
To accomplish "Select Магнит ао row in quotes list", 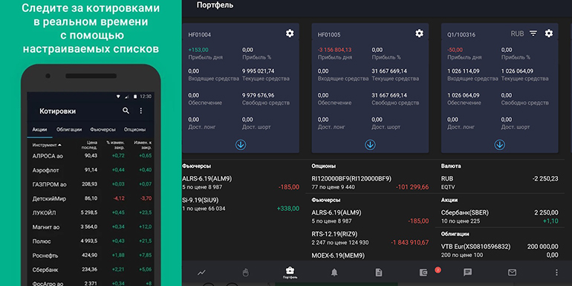I will (x=91, y=227).
